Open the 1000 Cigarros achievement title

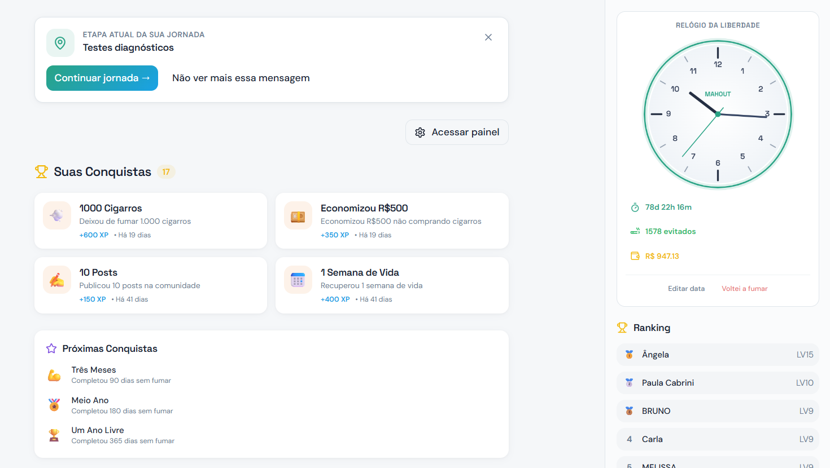click(111, 208)
